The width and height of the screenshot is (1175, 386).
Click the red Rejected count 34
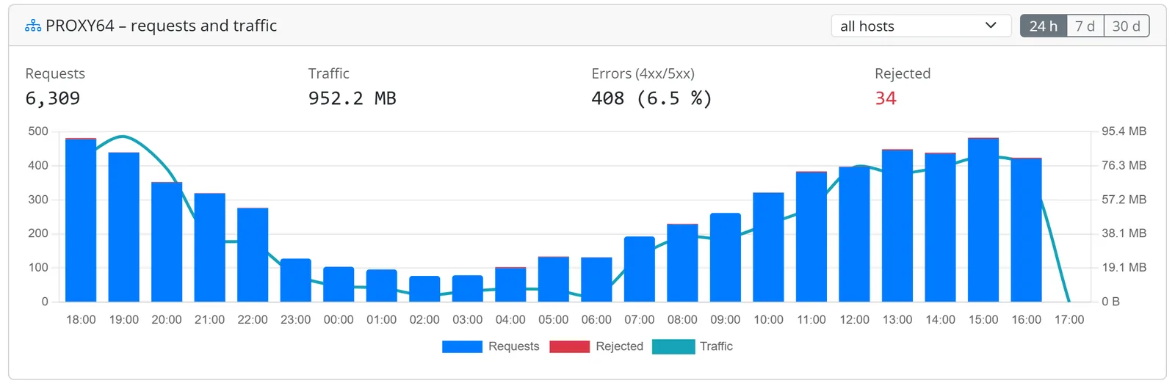point(886,98)
